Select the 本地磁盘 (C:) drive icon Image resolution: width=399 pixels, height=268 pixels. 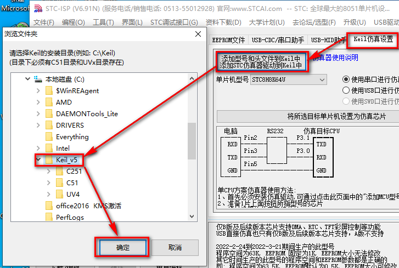[38, 79]
